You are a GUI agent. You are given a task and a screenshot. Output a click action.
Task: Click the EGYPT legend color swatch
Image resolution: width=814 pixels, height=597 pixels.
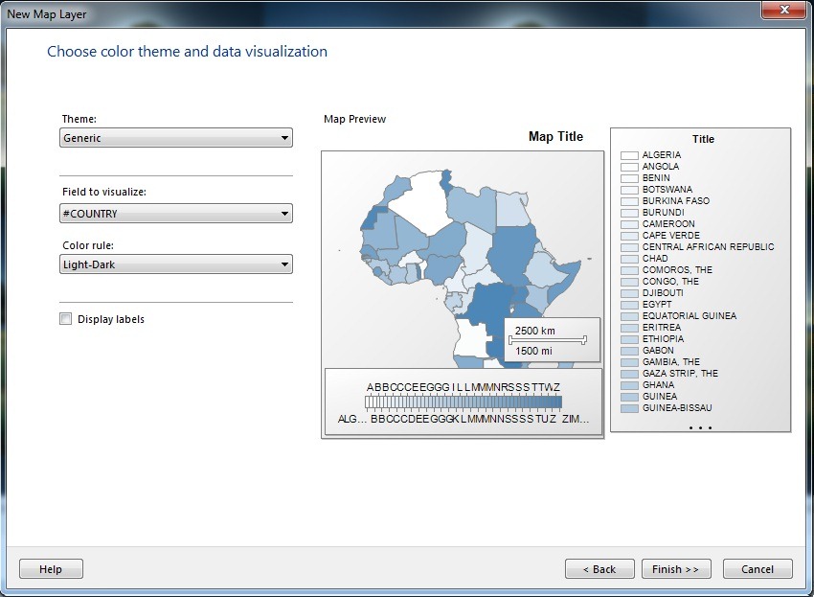629,305
